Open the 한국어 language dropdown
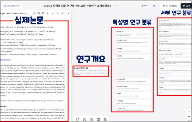192x122 pixels. (x=145, y=6)
